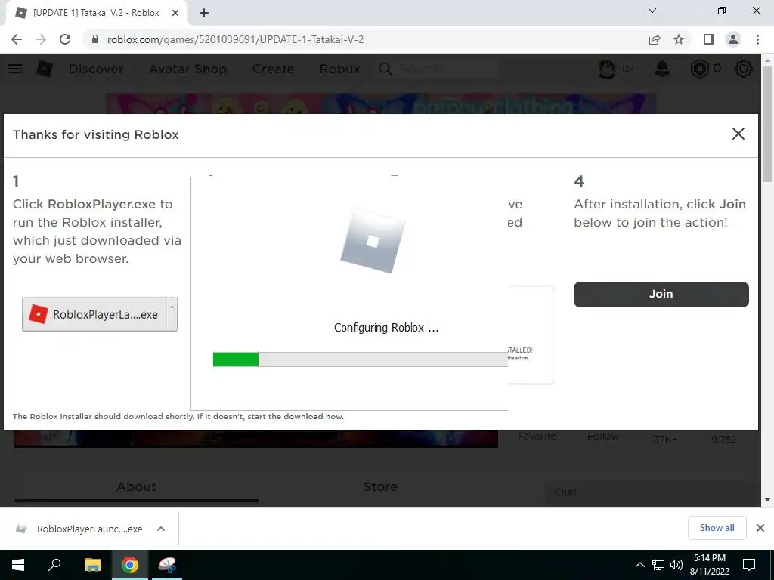Open Windows notification center

click(x=749, y=565)
